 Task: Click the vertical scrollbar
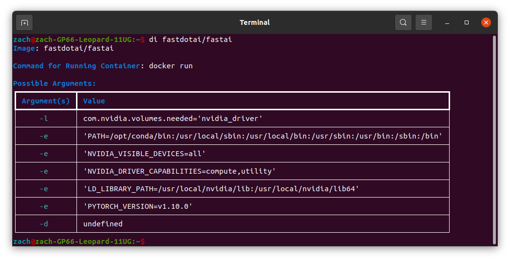tap(494, 140)
